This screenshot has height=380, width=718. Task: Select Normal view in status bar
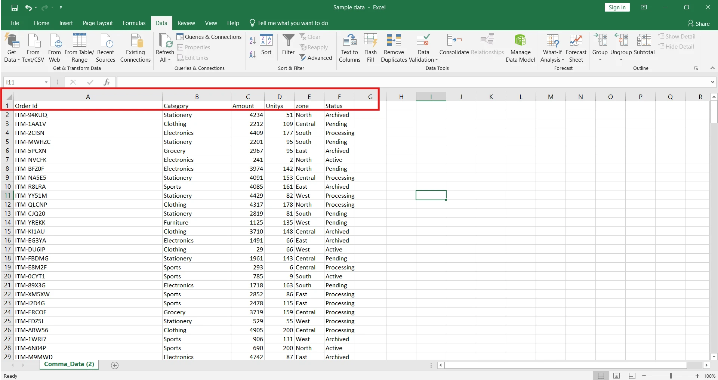601,376
